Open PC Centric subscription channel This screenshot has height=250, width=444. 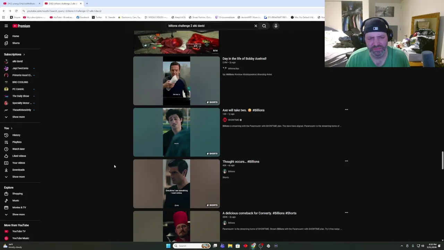tap(18, 89)
